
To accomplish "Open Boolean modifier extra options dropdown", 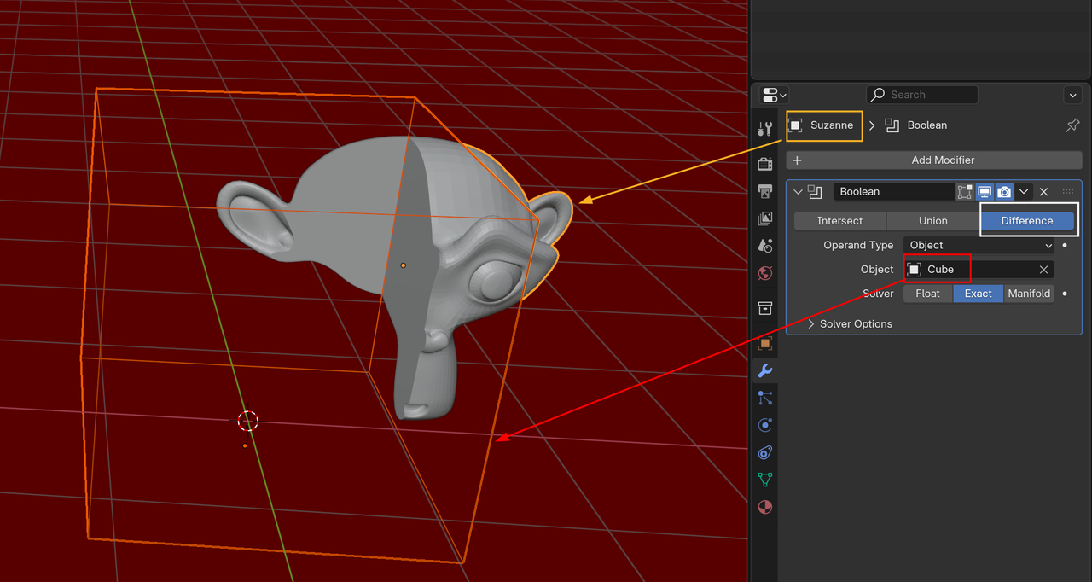I will pos(1024,192).
